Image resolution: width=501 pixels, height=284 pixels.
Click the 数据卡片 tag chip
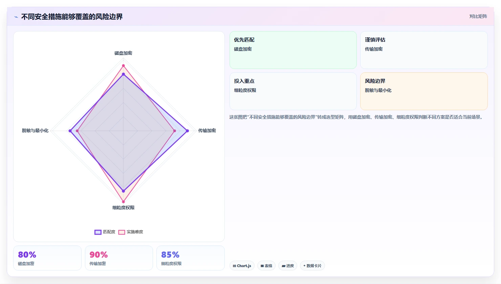click(312, 266)
